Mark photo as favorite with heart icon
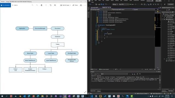The height and width of the screenshot is (98, 175). click(46, 5)
